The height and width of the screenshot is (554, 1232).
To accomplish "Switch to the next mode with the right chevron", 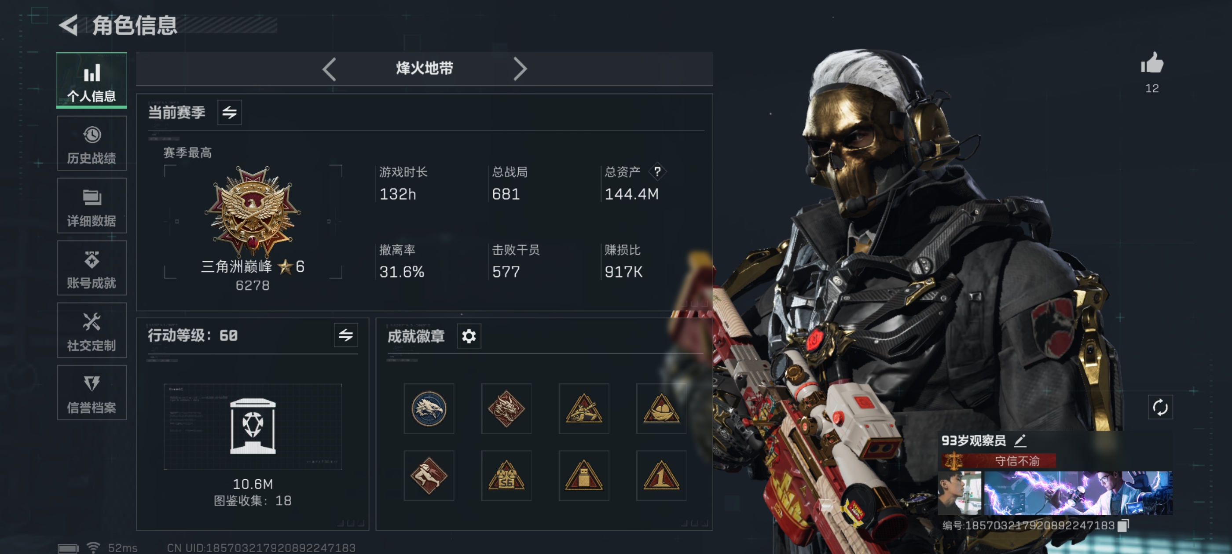I will tap(520, 69).
